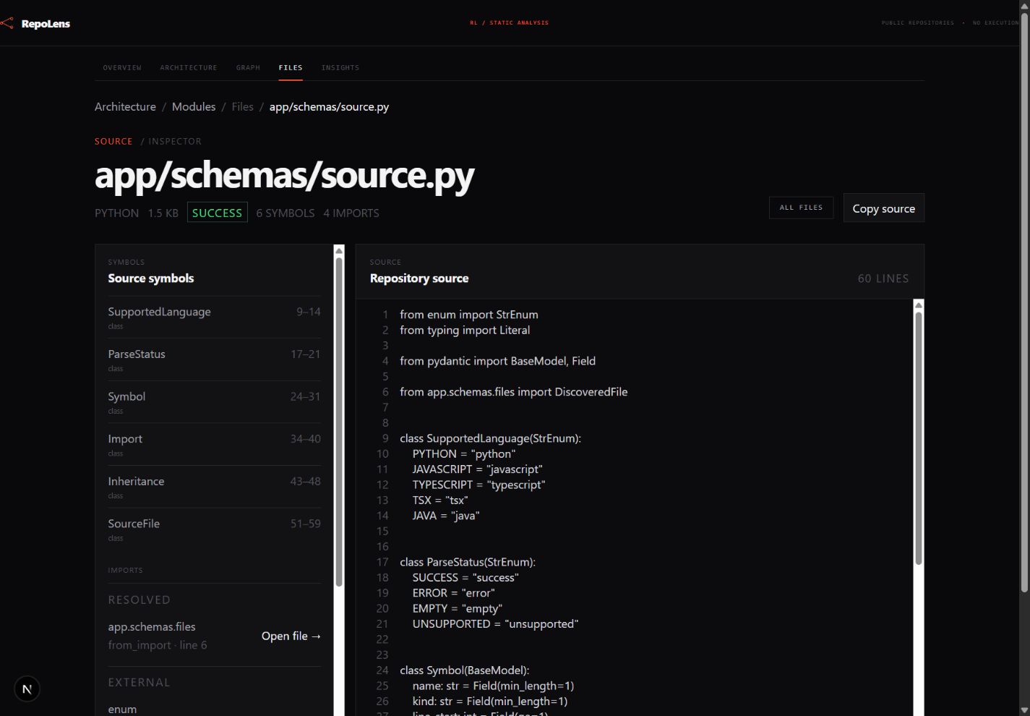Click the 'RL / STATIC ANALYSIS' header text
This screenshot has height=716, width=1030.
509,22
